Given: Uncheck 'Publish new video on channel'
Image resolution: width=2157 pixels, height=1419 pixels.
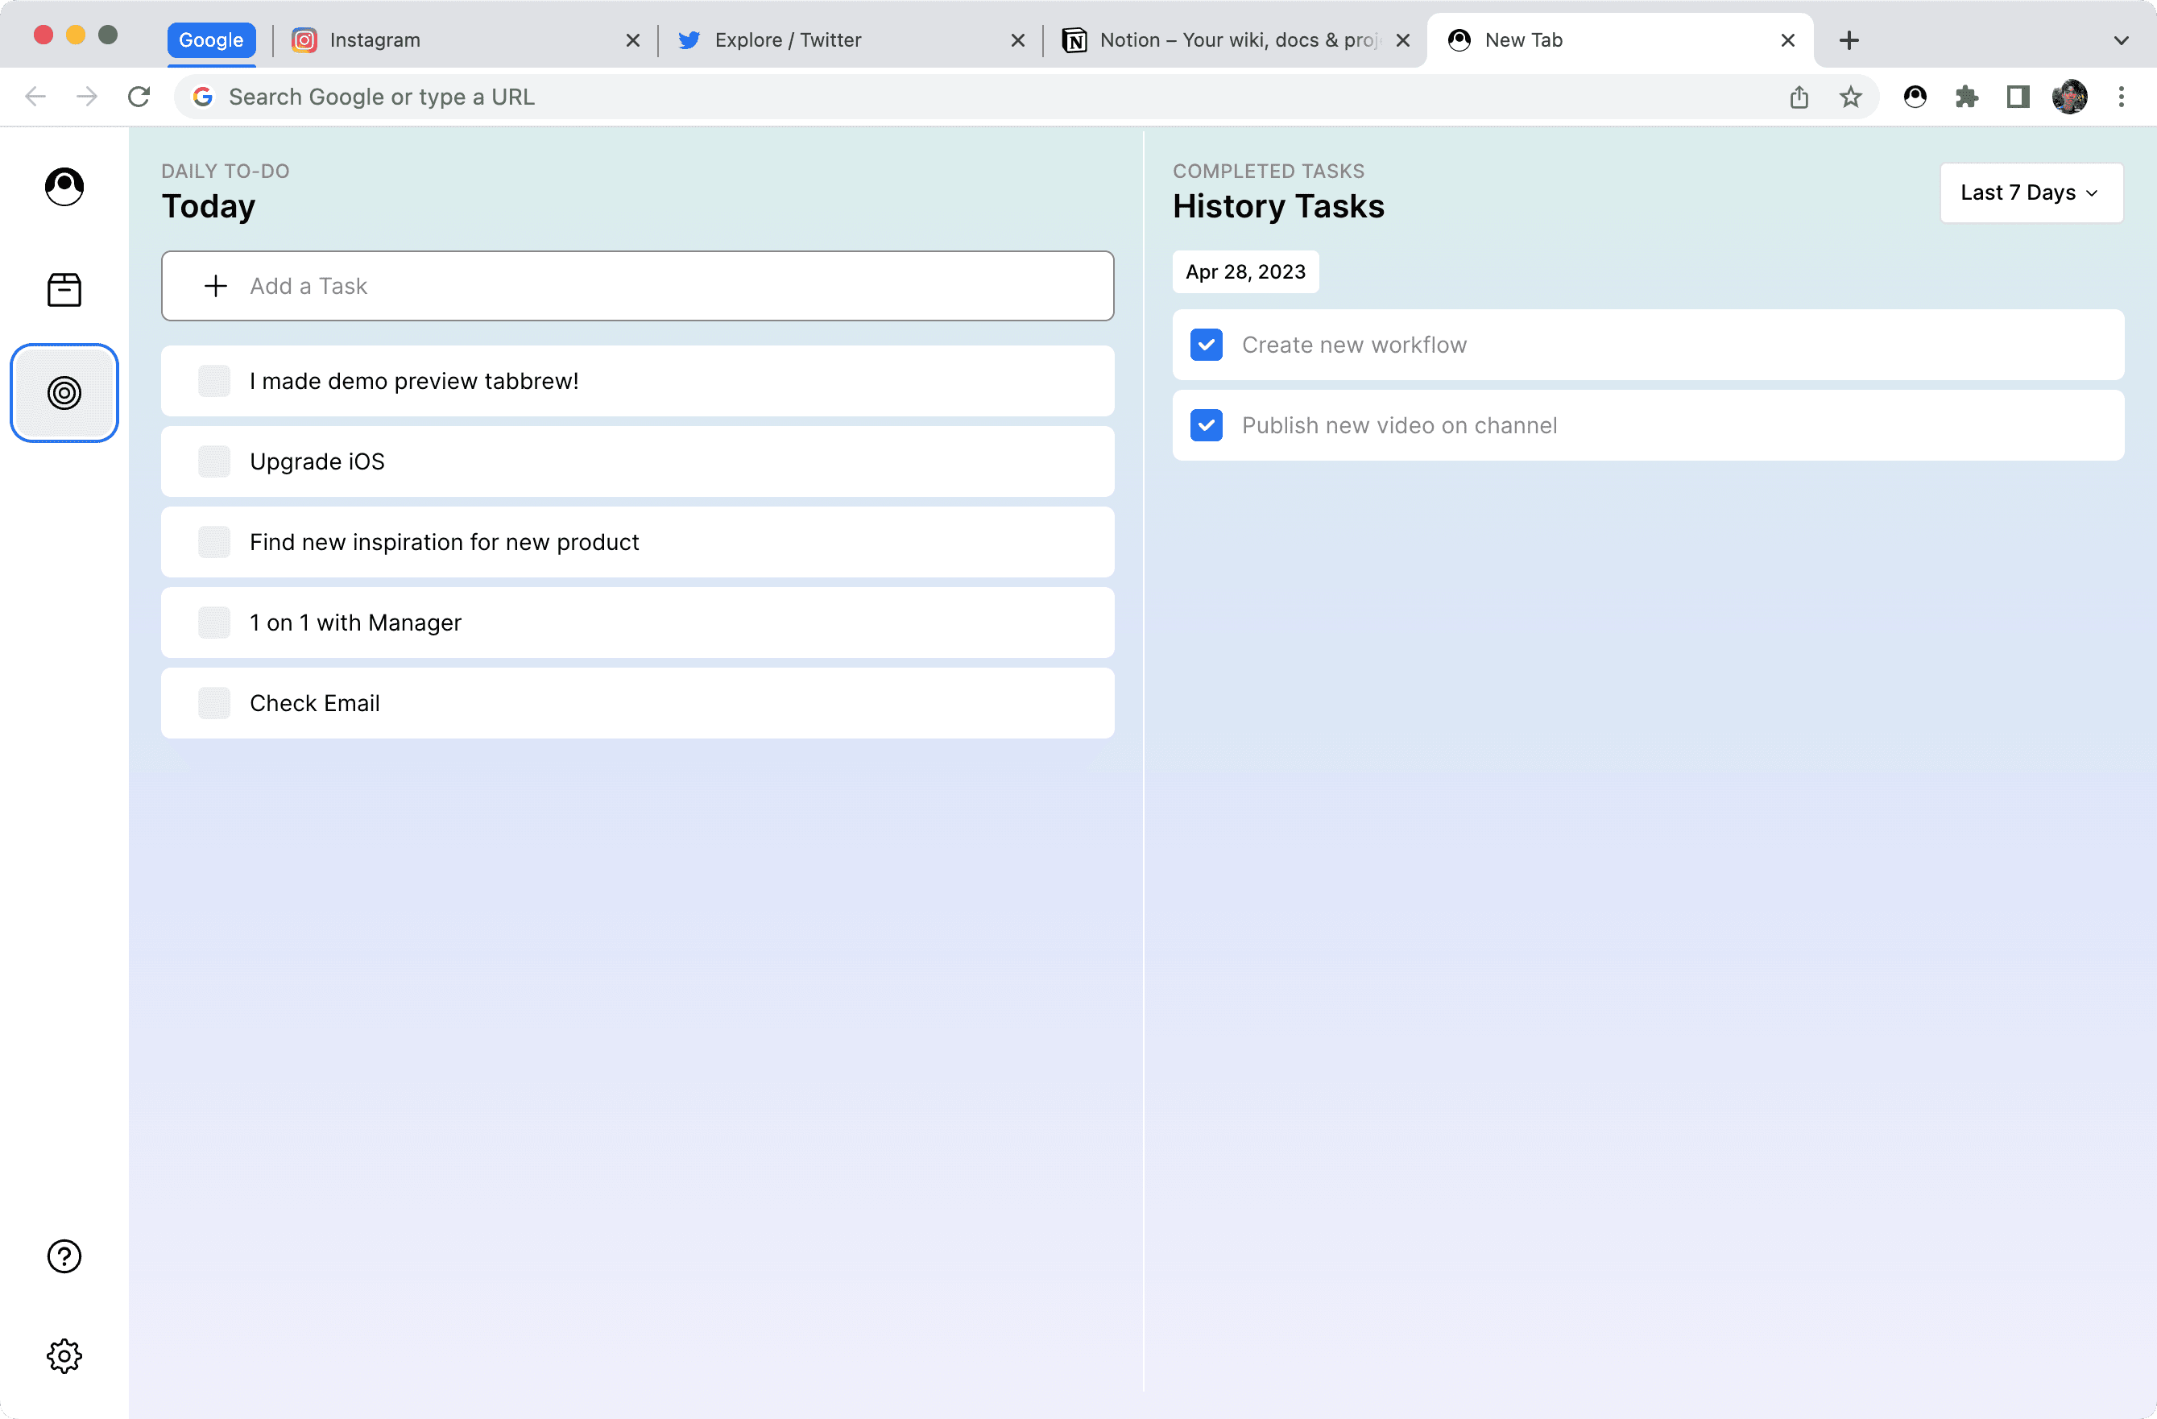Looking at the screenshot, I should point(1207,425).
